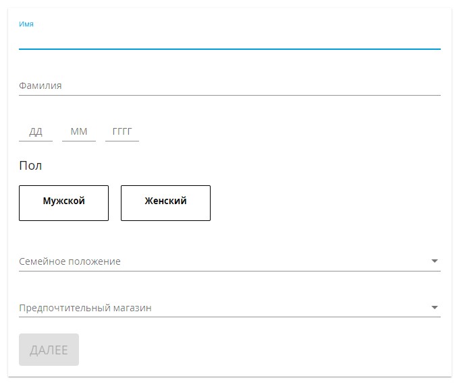Click into the Фамилия input field
This screenshot has height=384, width=459.
tap(230, 86)
